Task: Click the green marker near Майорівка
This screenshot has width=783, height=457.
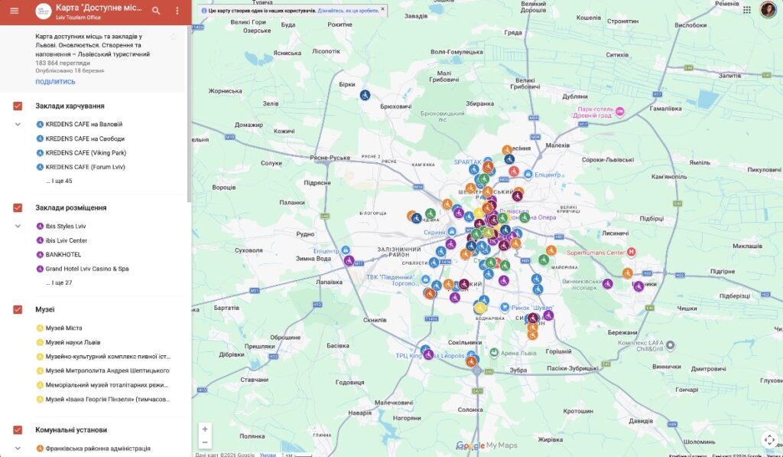Action: 544,260
